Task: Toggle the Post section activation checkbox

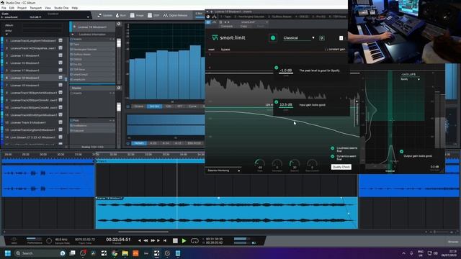Action: coord(71,120)
